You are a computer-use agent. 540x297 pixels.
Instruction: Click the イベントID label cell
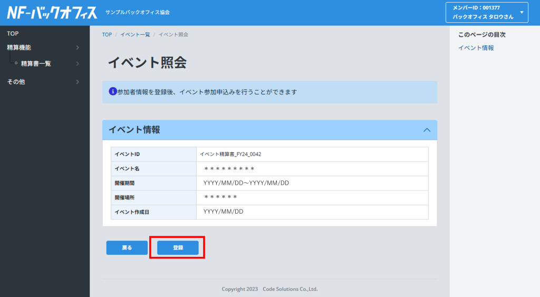point(153,154)
